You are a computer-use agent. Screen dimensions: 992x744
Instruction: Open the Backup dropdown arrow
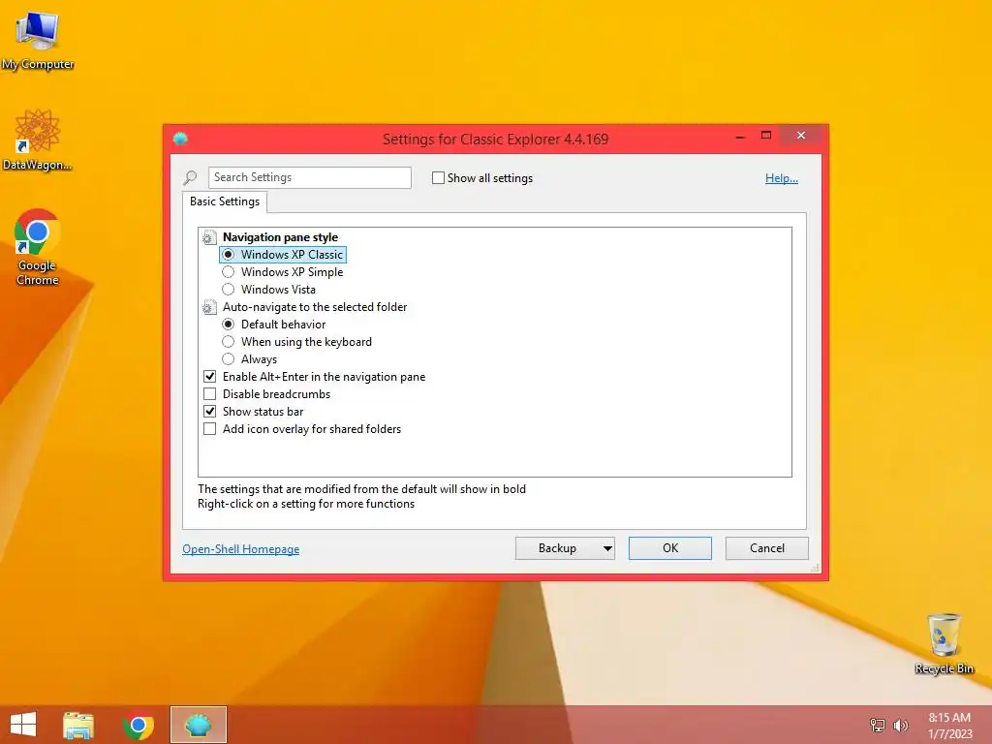pyautogui.click(x=607, y=548)
